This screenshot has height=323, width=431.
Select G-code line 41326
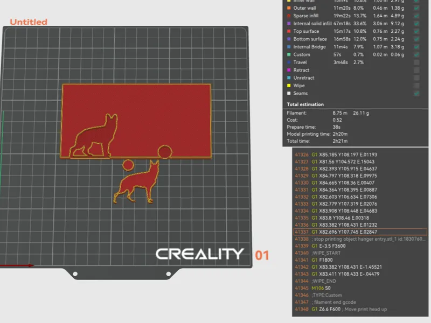360,155
